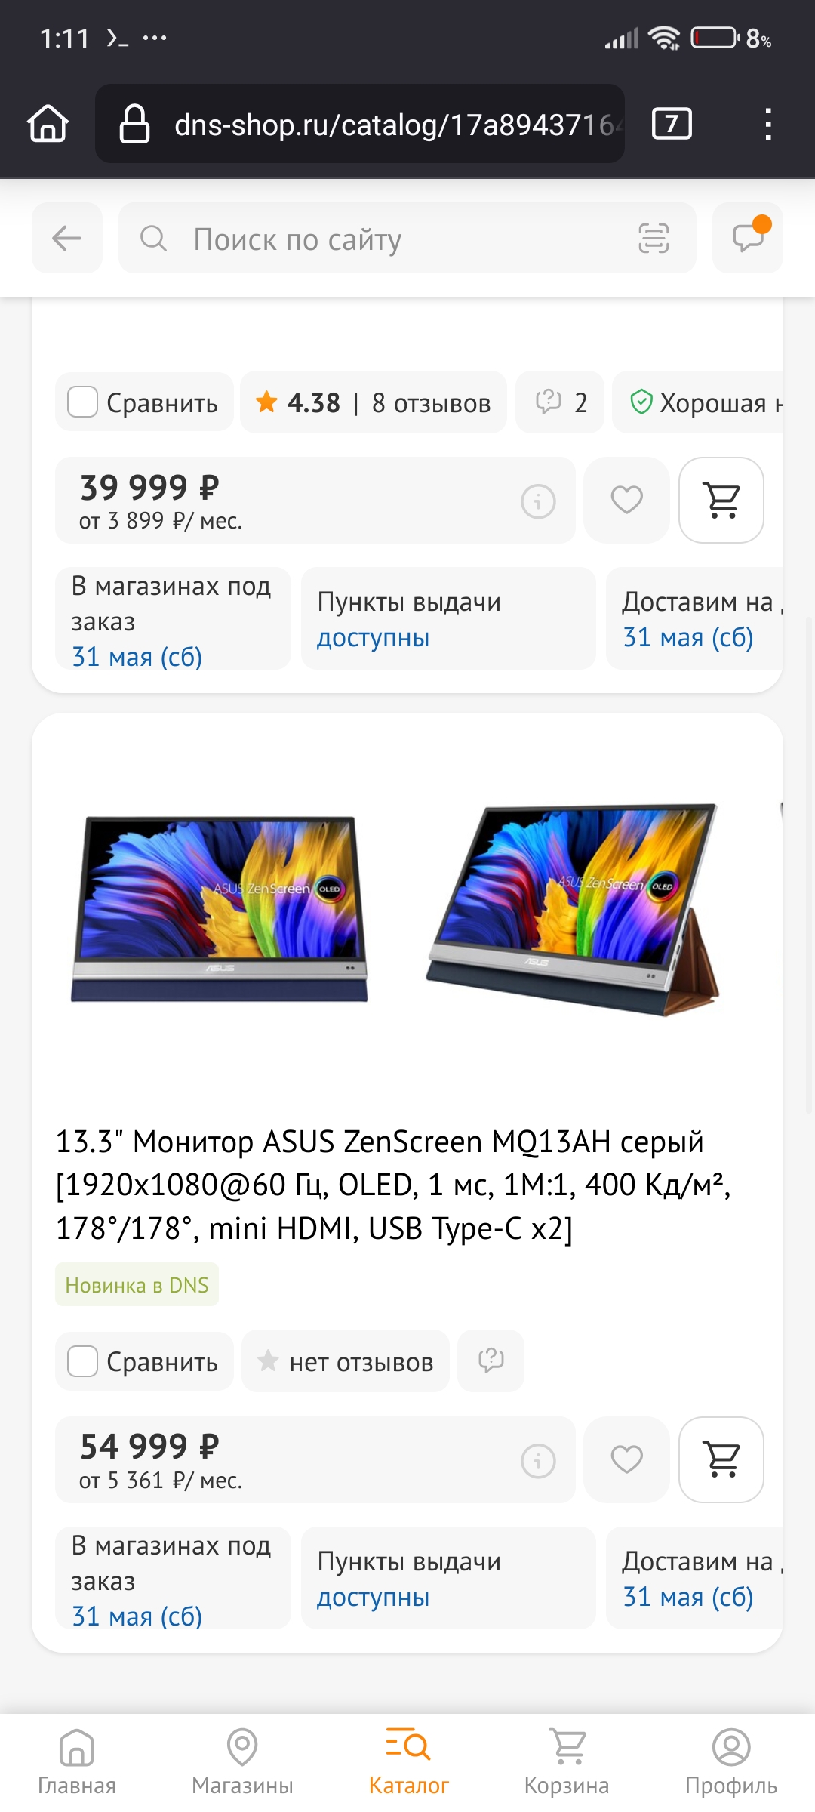Open the Профиль tab
This screenshot has width=815, height=1812.
730,1762
